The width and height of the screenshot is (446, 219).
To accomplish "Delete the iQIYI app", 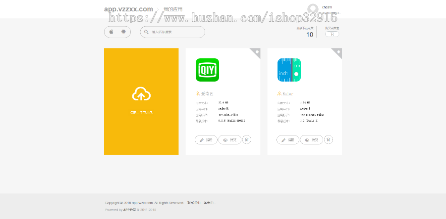I will [247, 140].
